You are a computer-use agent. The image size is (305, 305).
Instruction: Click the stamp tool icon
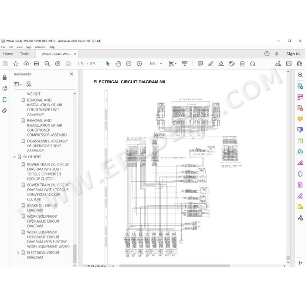pos(232,64)
